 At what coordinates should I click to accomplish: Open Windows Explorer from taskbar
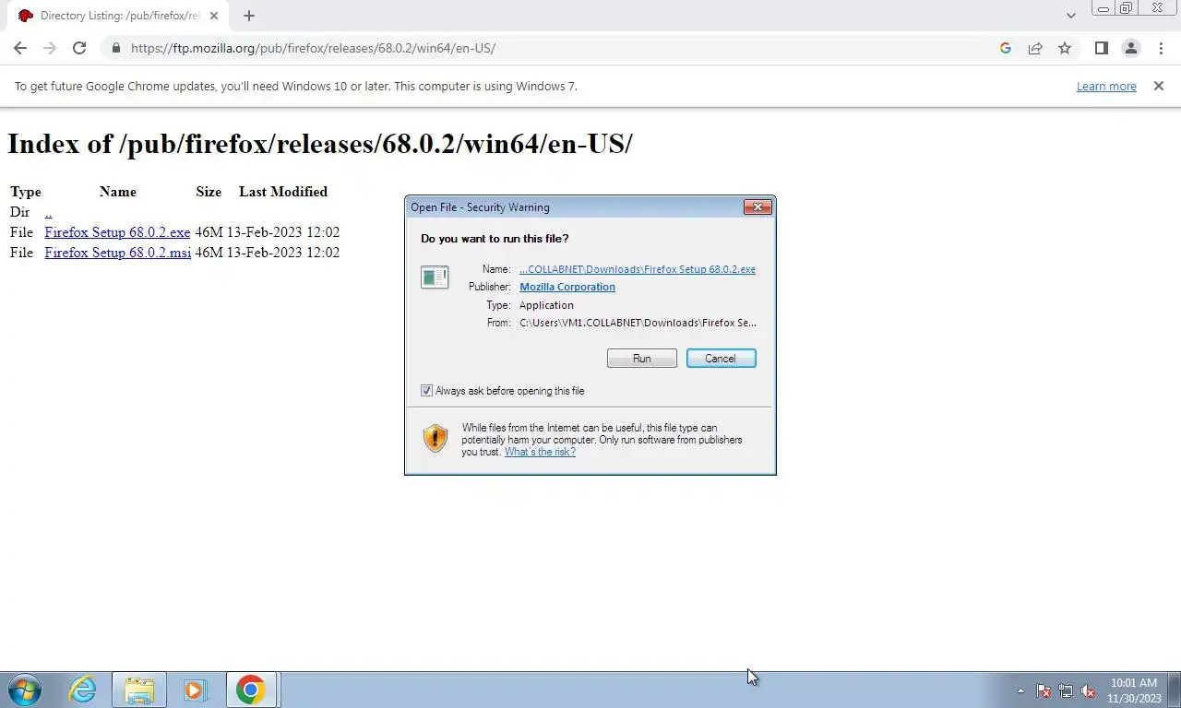tap(139, 690)
